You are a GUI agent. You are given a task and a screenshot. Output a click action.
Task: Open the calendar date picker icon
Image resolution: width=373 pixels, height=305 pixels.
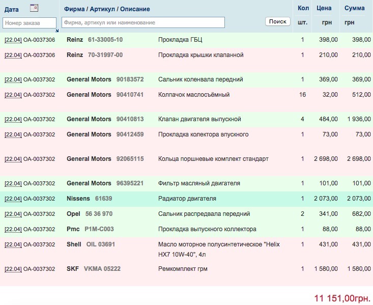pos(34,8)
